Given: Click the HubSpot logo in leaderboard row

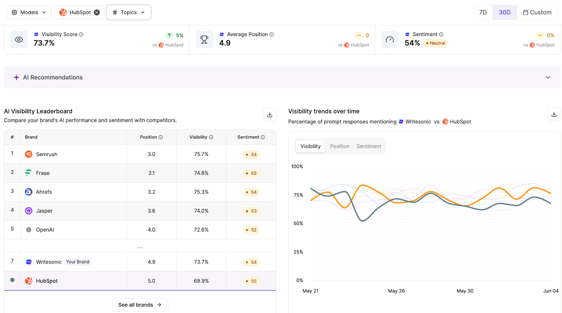Looking at the screenshot, I should pyautogui.click(x=29, y=281).
